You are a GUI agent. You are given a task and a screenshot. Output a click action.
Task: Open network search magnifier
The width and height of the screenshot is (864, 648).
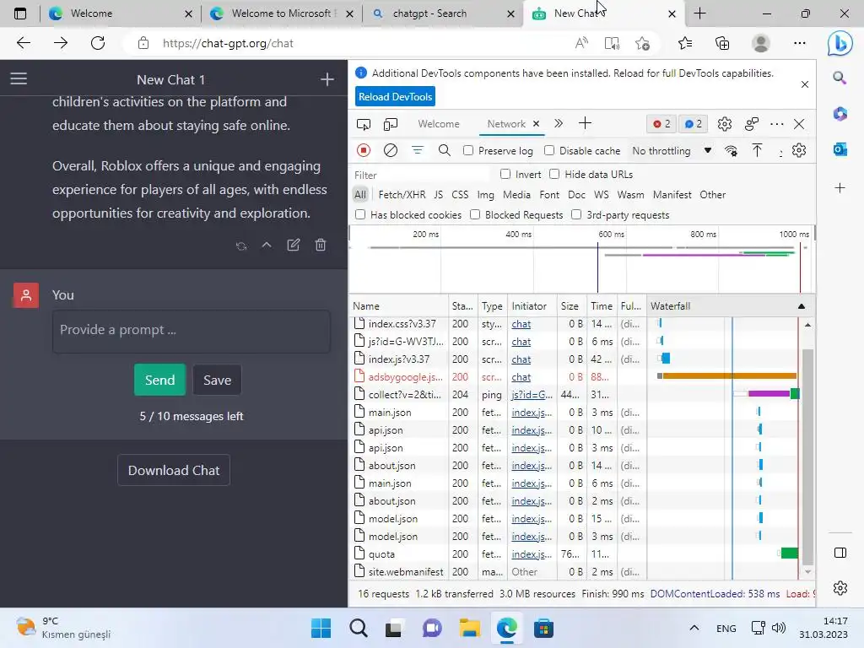click(x=444, y=150)
